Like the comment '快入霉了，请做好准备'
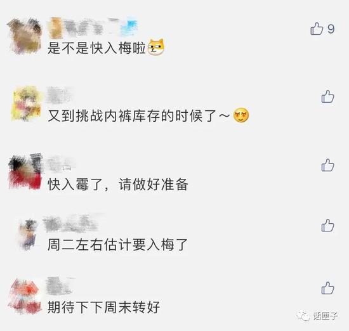The image size is (349, 331). [327, 165]
